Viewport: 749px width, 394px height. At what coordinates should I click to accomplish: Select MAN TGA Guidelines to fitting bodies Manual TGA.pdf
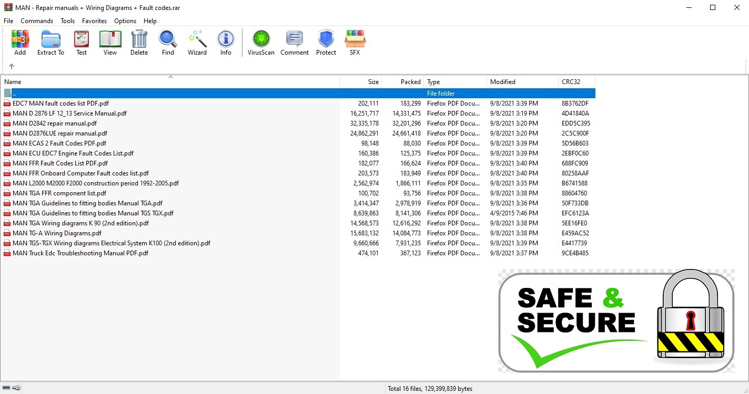pyautogui.click(x=87, y=203)
